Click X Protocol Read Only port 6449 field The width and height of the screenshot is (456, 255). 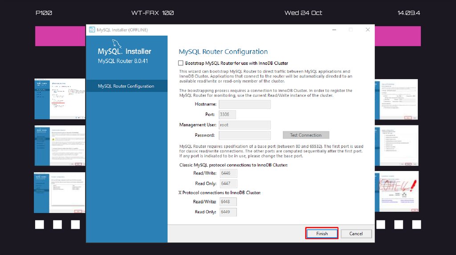click(228, 212)
